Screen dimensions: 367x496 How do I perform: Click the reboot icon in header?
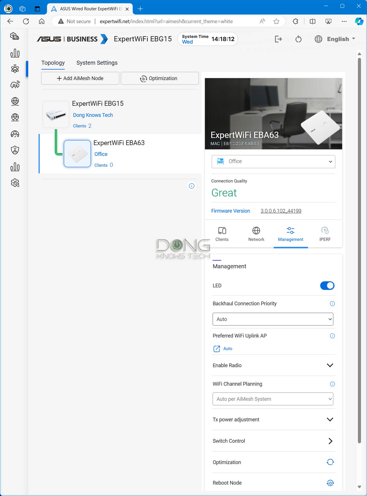tap(298, 39)
